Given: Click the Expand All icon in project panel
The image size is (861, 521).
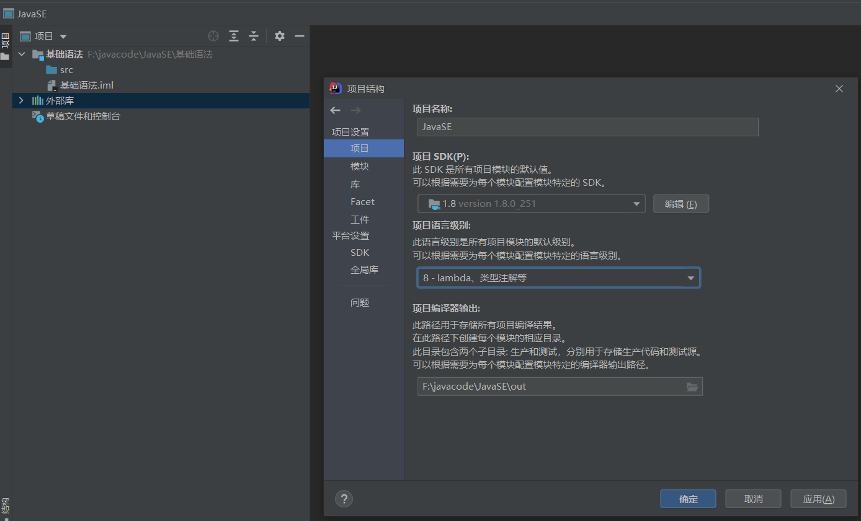Looking at the screenshot, I should coord(233,36).
